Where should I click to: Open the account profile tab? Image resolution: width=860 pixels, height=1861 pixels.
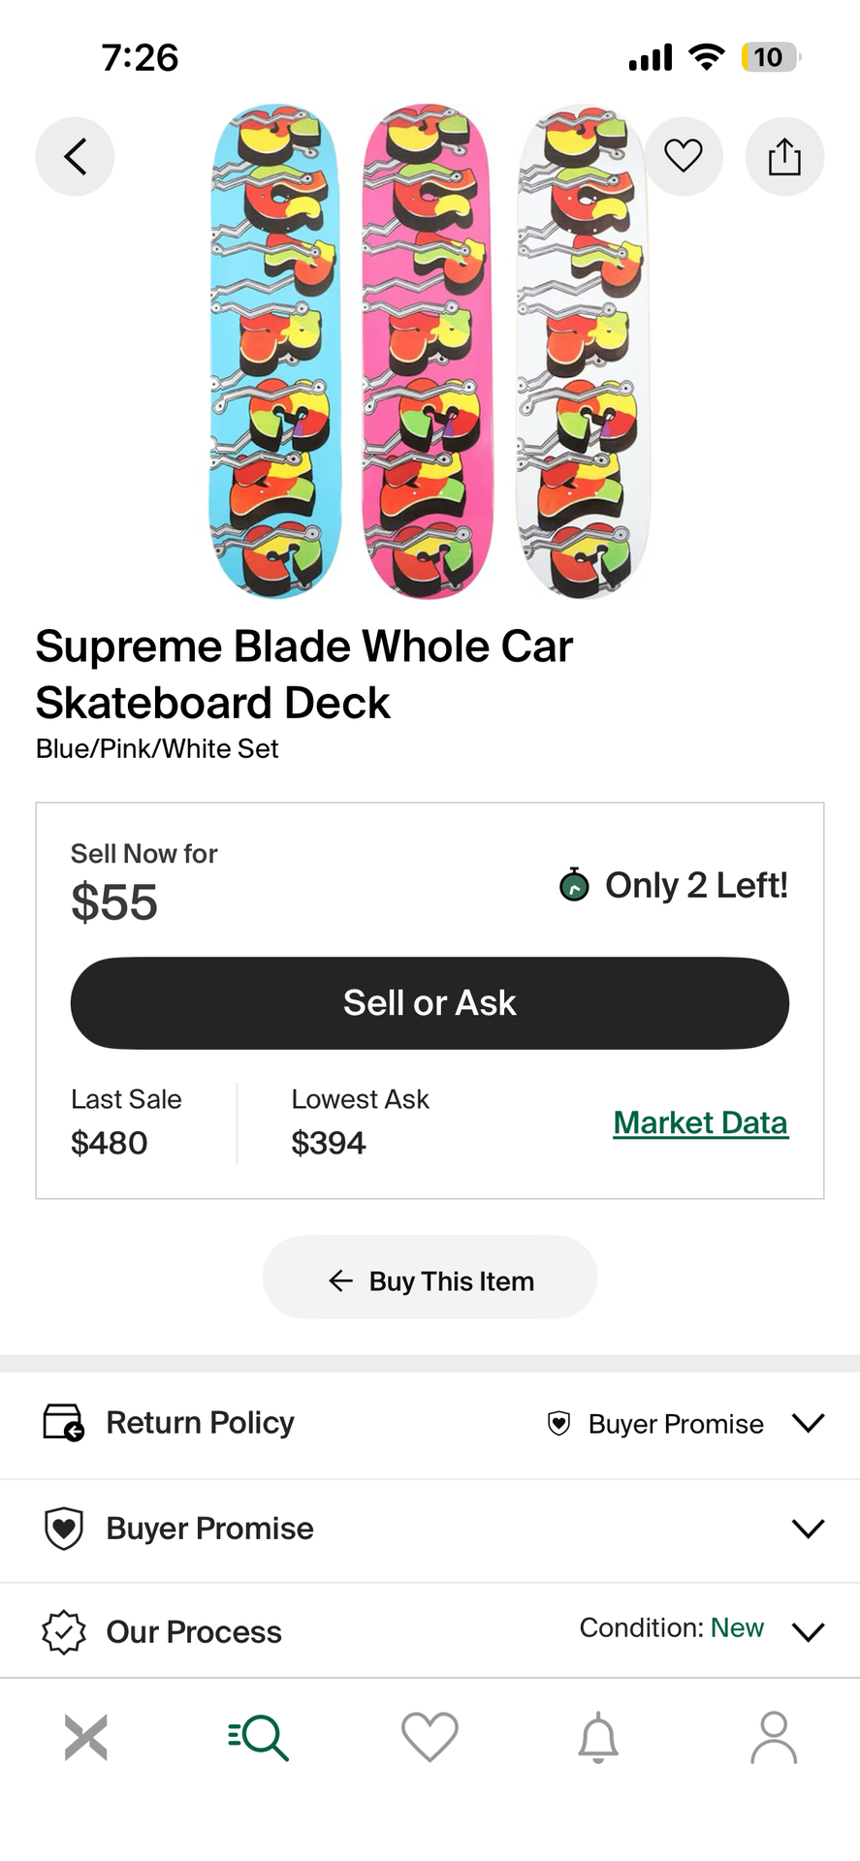tap(773, 1737)
